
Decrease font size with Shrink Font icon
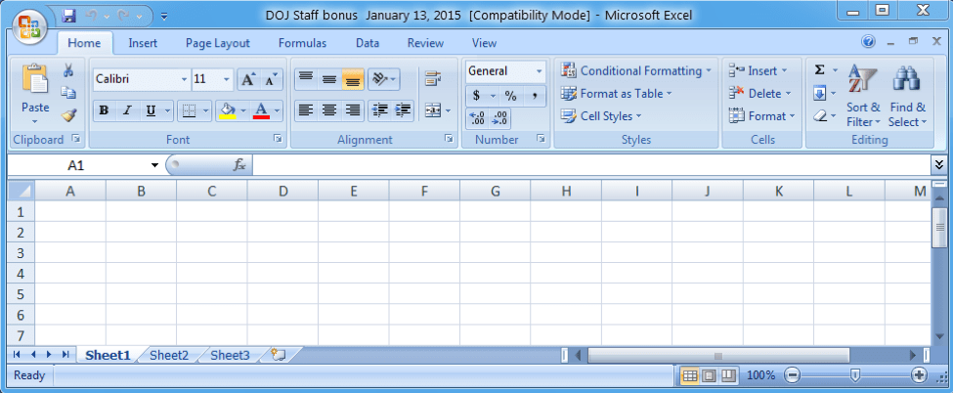point(271,80)
